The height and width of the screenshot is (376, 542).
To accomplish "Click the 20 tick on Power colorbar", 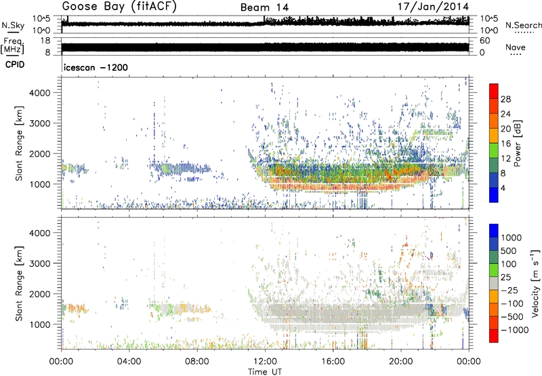I will tap(505, 129).
